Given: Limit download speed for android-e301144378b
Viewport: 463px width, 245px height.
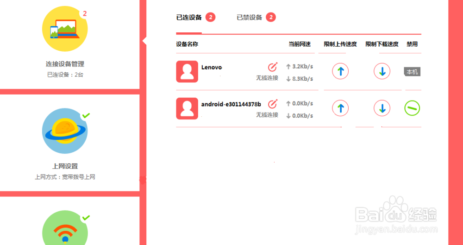Looking at the screenshot, I should [x=382, y=108].
